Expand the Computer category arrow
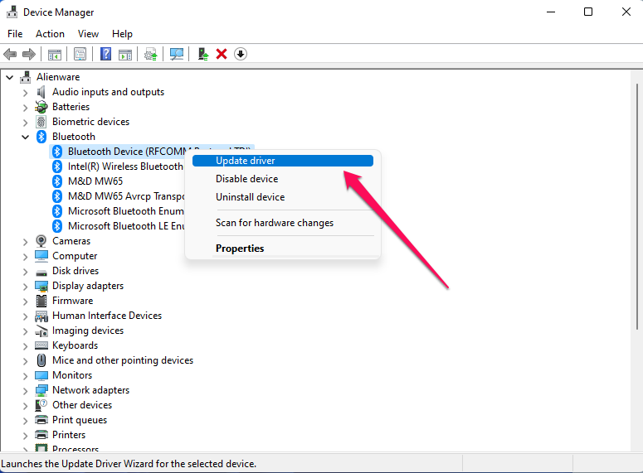The width and height of the screenshot is (643, 473). point(26,256)
